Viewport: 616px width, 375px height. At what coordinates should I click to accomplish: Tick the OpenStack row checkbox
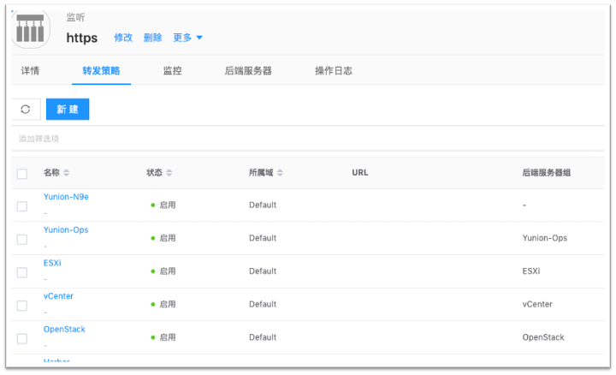point(22,338)
